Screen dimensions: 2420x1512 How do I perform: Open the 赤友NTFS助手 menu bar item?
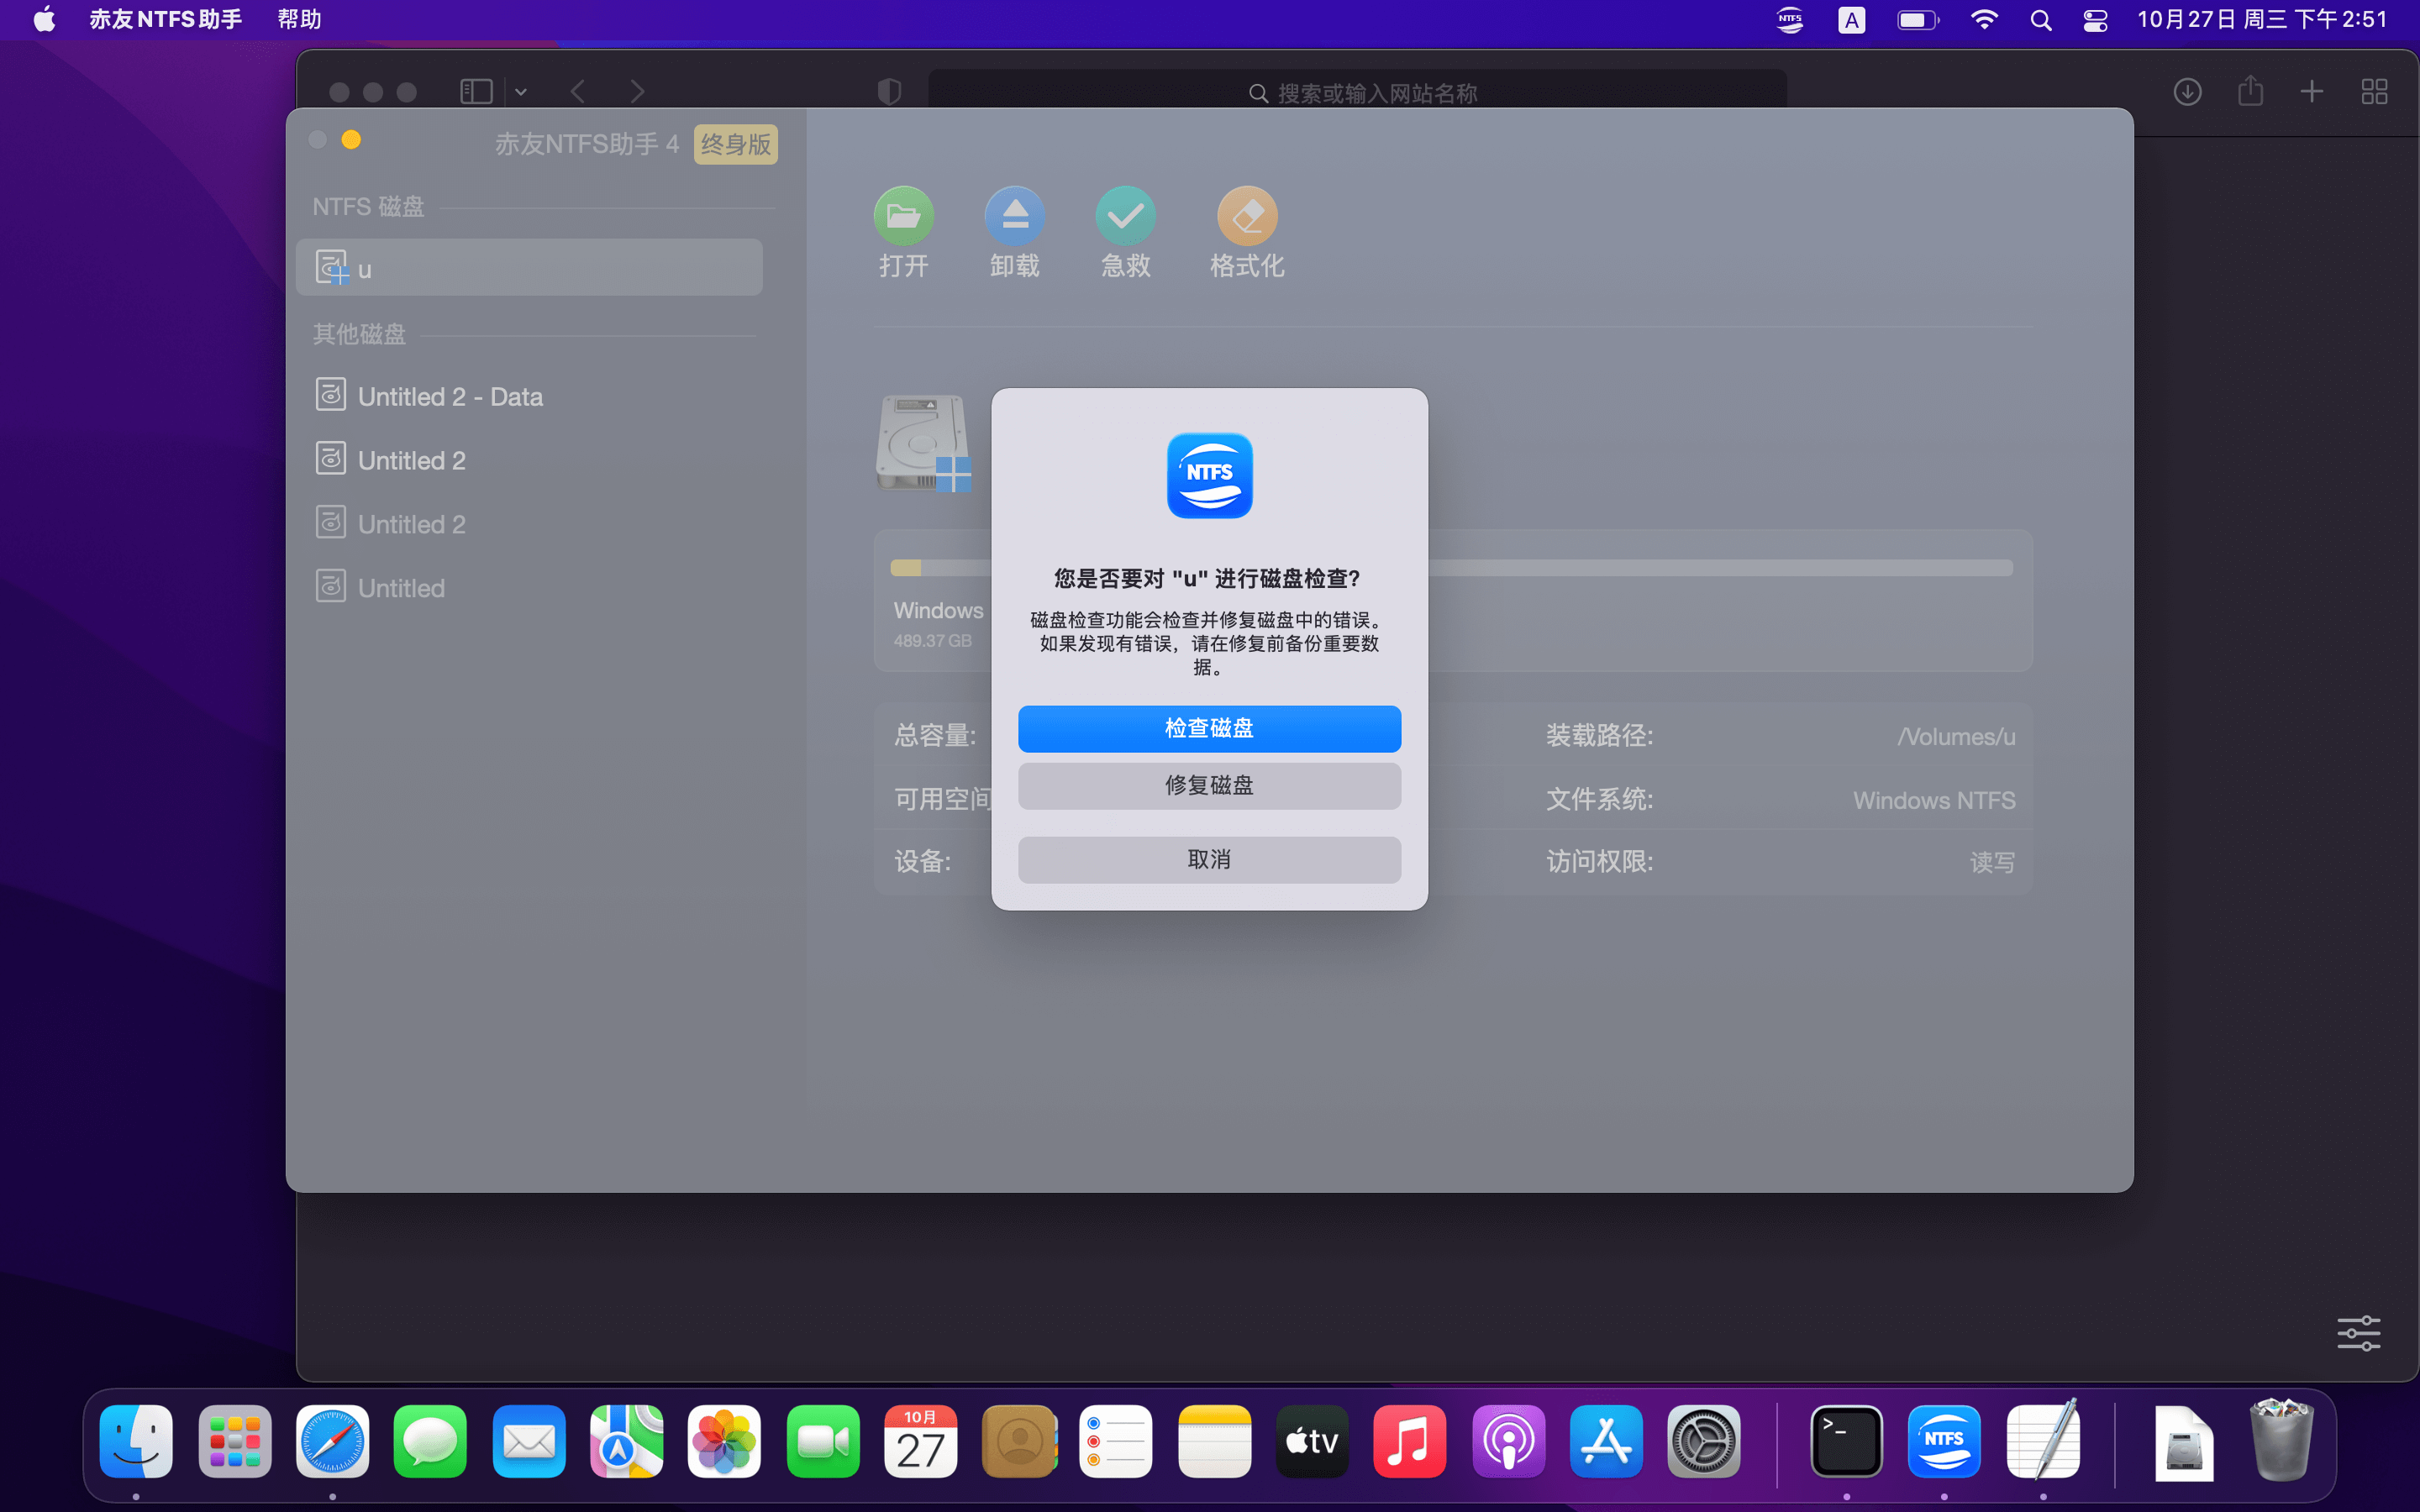point(165,20)
